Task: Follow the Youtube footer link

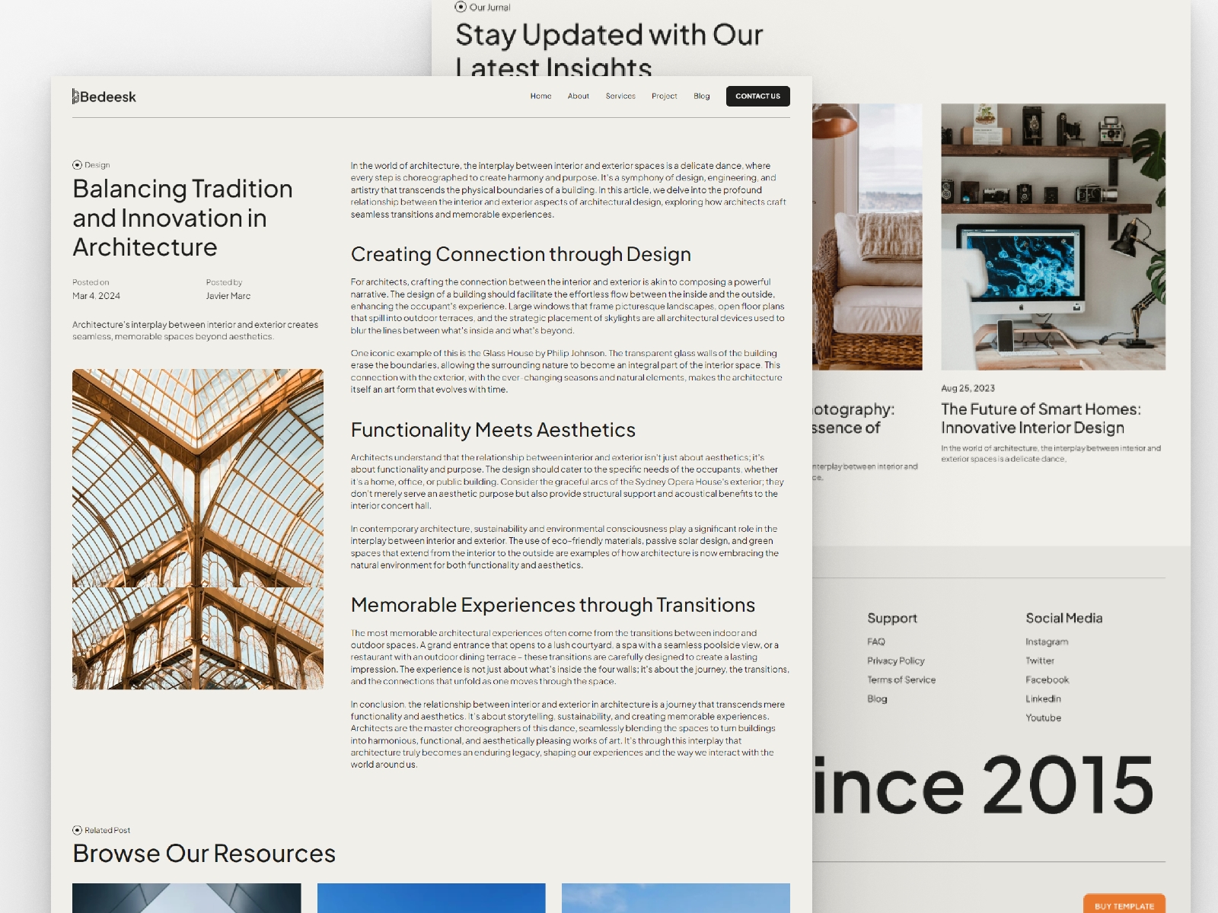Action: (x=1043, y=718)
